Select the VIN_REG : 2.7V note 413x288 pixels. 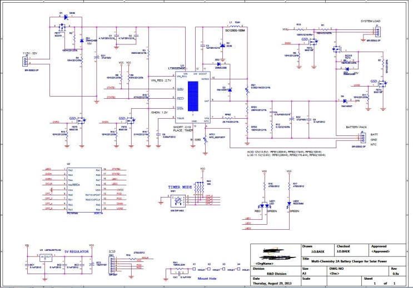tap(161, 80)
